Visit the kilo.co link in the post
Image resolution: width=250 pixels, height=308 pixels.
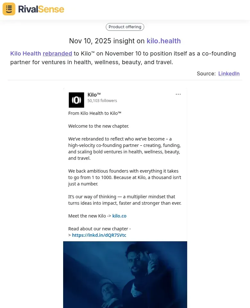point(119,216)
